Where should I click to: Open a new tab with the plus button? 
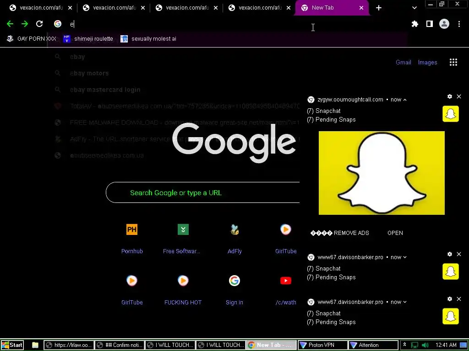point(379,8)
